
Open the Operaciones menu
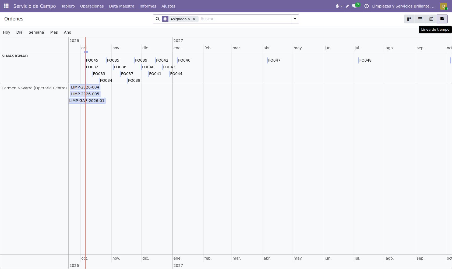pyautogui.click(x=92, y=6)
